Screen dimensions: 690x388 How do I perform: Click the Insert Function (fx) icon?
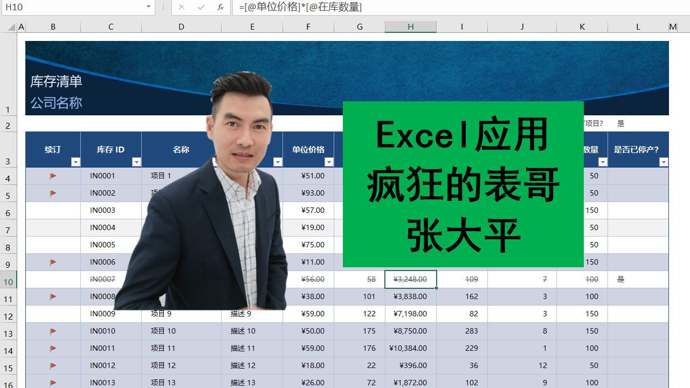click(x=220, y=8)
